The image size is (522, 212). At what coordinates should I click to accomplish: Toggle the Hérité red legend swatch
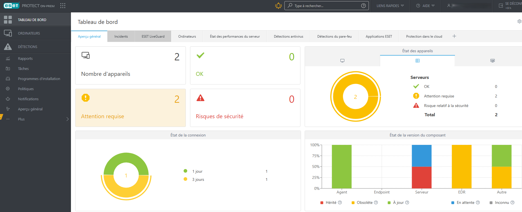[322, 203]
